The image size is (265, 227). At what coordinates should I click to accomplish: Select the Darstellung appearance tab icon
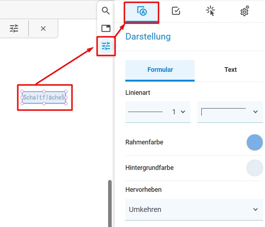[141, 11]
